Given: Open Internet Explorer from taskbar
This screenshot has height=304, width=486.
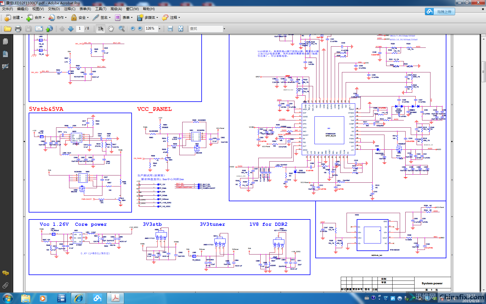Looking at the screenshot, I should (79, 298).
